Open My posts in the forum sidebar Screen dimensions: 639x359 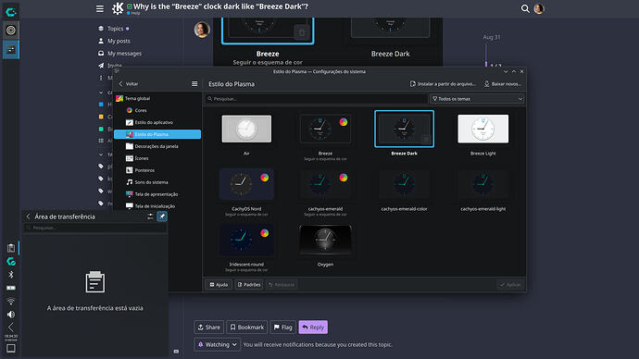click(x=119, y=41)
